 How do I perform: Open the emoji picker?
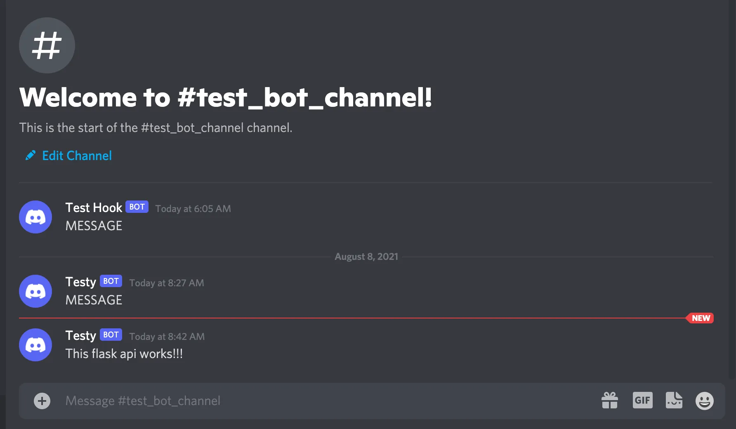(705, 400)
